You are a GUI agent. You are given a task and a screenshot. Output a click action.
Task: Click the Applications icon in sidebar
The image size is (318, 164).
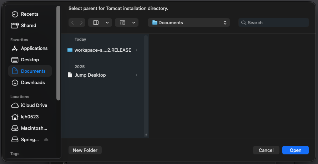[x=15, y=48]
